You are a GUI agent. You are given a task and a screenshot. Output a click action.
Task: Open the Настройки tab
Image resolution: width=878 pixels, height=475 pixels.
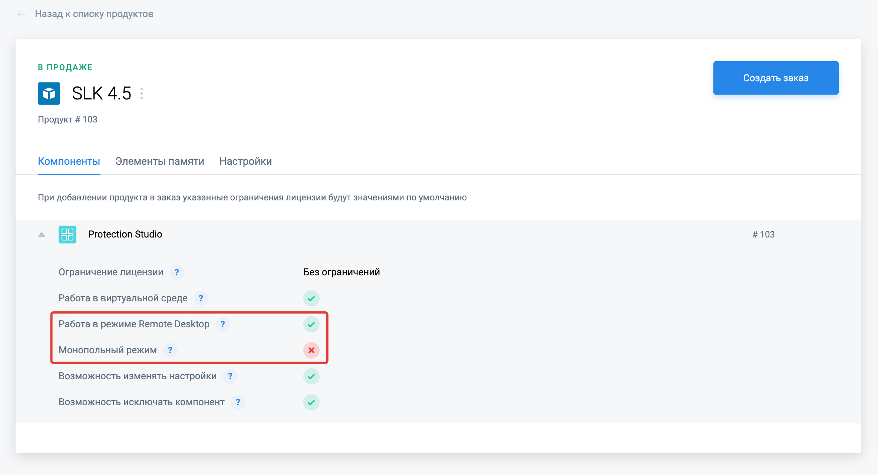pos(245,161)
